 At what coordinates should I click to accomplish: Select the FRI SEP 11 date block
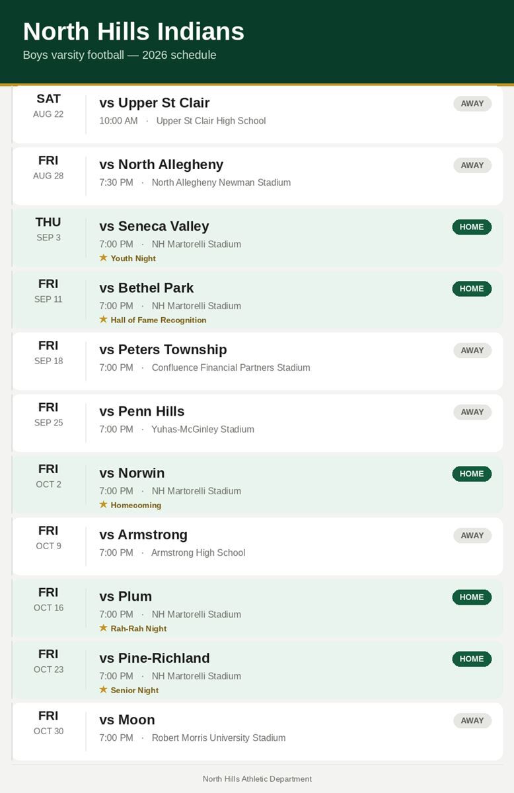pyautogui.click(x=48, y=291)
